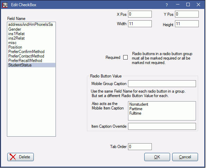Click the Tab Order input field
The height and width of the screenshot is (168, 206).
click(140, 147)
